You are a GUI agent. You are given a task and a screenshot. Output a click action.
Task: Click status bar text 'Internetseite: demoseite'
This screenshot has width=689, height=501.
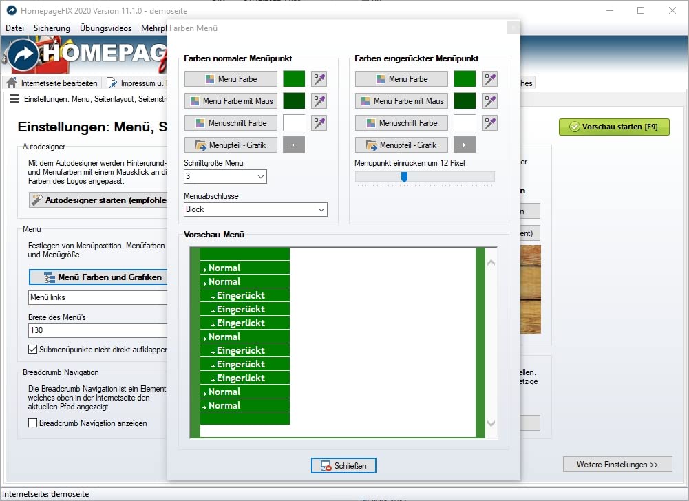pyautogui.click(x=45, y=494)
